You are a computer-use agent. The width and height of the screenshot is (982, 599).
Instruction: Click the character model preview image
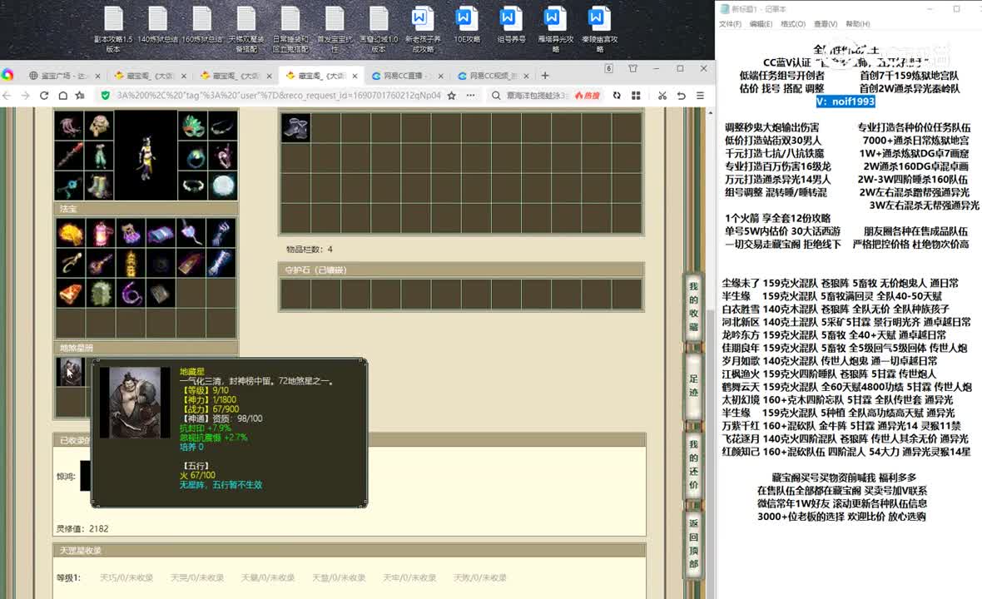point(146,156)
